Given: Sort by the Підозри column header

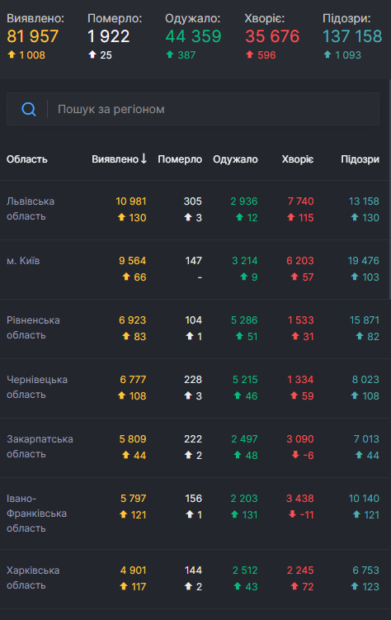Looking at the screenshot, I should 360,159.
